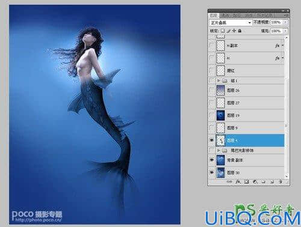Select the 图层 30 layer thumbnail
Viewport: 301px width, 227px height.
pos(221,172)
